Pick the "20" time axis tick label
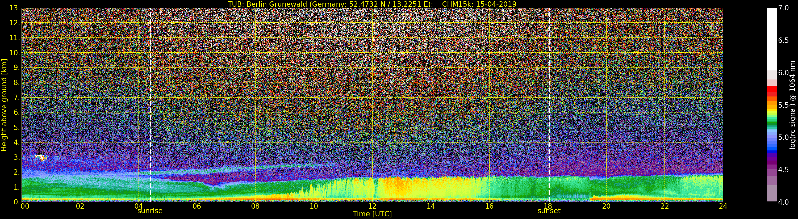Image resolution: width=798 pixels, height=219 pixels. [x=606, y=206]
